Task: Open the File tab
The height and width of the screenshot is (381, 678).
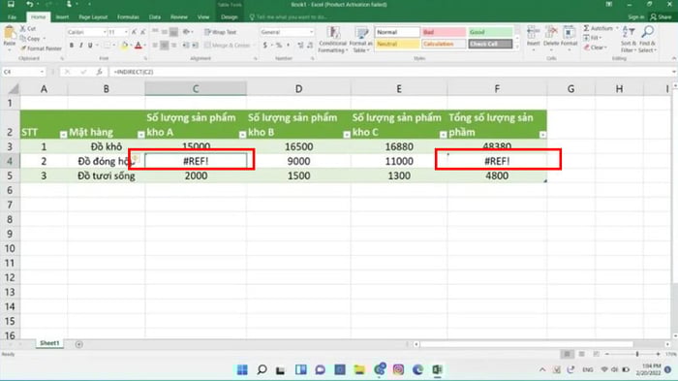Action: click(12, 16)
